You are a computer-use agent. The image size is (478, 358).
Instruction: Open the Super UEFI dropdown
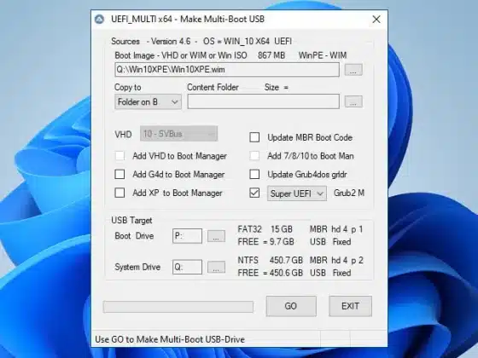point(297,193)
